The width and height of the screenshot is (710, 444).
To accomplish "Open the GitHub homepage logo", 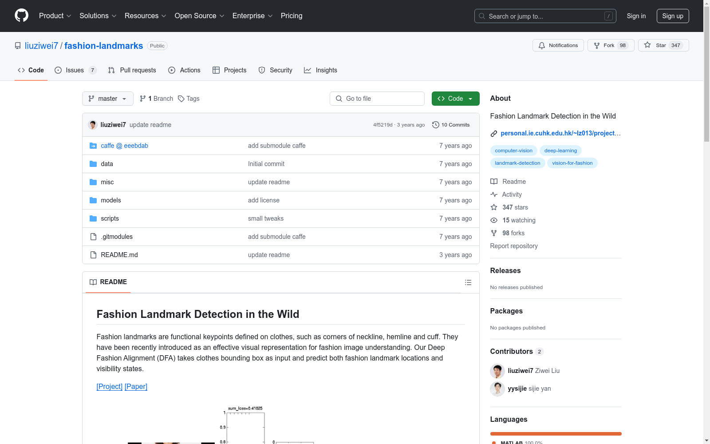I will point(21,16).
